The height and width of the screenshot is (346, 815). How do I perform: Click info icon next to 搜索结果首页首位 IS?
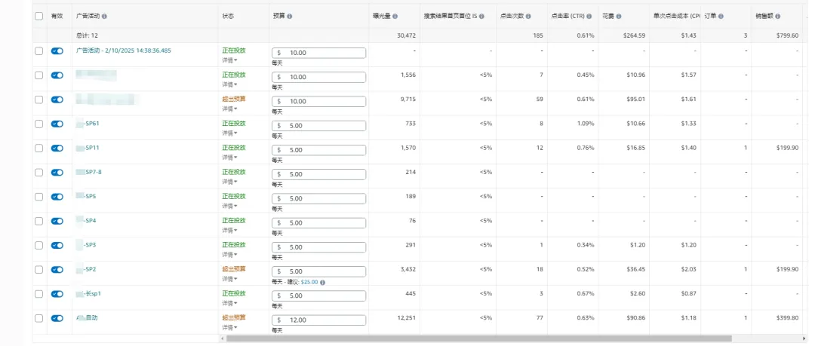coord(481,17)
